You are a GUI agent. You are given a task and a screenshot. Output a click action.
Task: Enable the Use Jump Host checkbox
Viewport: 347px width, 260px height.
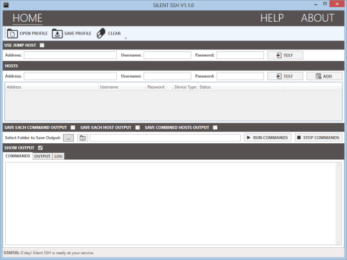pos(42,45)
